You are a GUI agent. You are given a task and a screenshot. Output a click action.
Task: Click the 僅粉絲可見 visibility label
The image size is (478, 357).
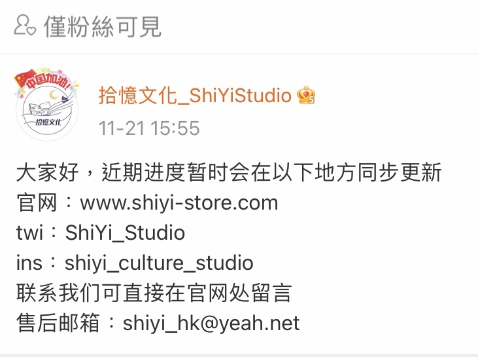pos(103,27)
